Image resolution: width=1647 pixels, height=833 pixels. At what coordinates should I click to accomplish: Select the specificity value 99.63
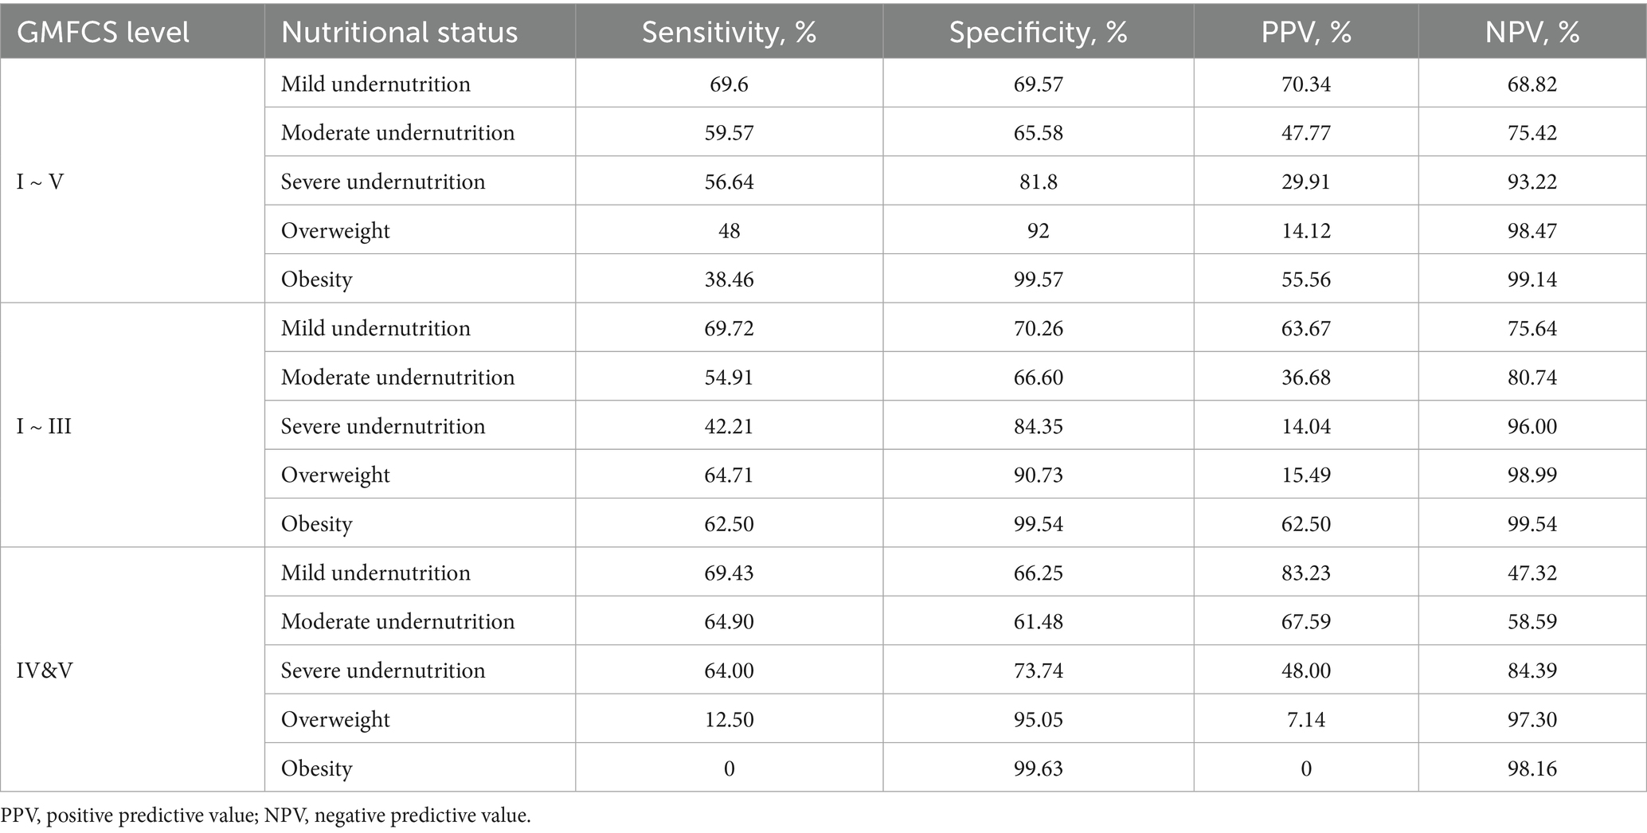1038,768
